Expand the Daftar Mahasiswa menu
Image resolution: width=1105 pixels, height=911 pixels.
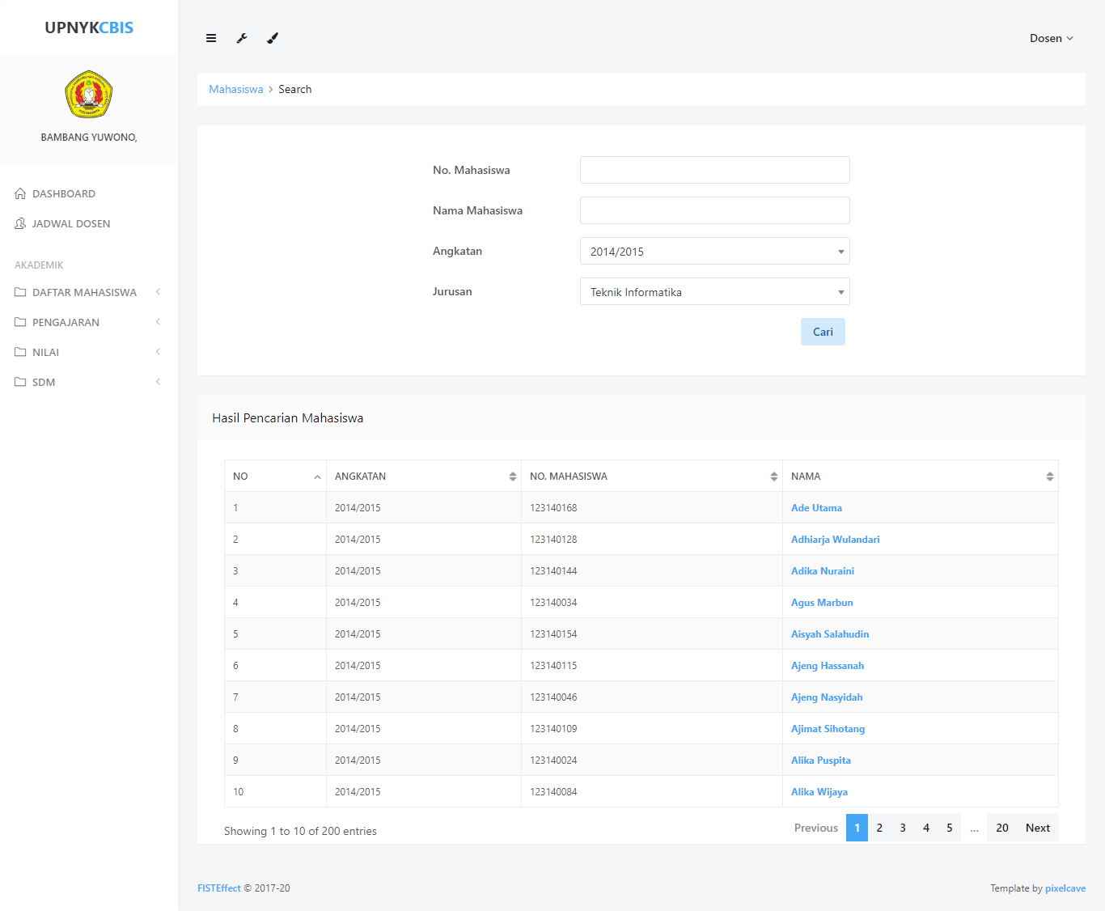tap(85, 292)
